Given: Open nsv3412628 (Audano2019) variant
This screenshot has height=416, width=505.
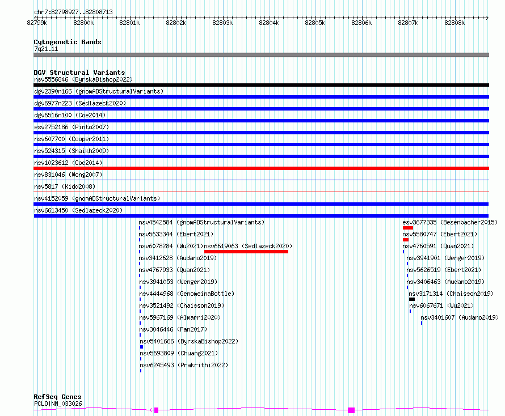Looking at the screenshot, I should pyautogui.click(x=178, y=258).
